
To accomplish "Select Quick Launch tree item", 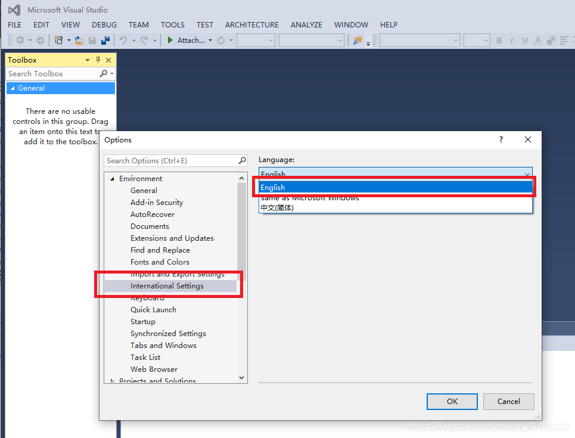I will tap(153, 310).
